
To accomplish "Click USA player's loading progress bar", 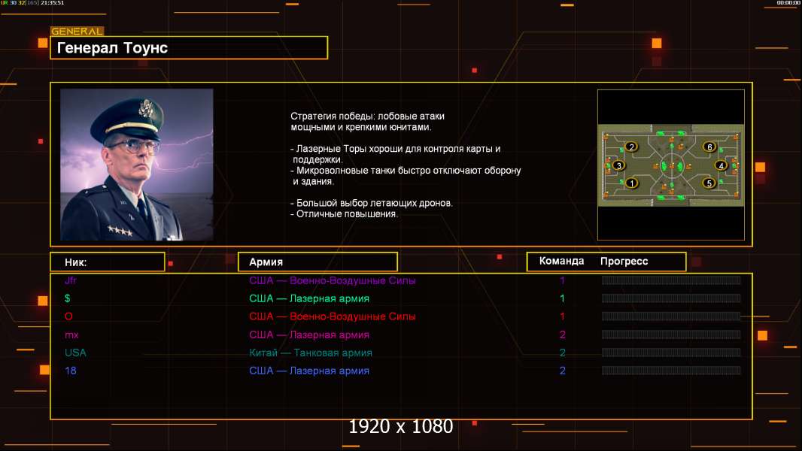I will pos(671,353).
